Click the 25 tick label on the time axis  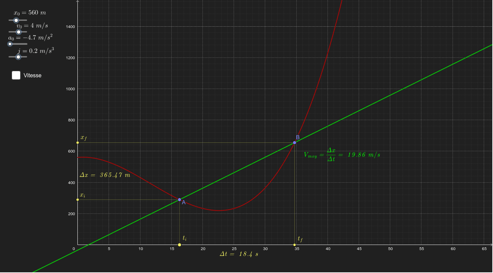coord(234,249)
